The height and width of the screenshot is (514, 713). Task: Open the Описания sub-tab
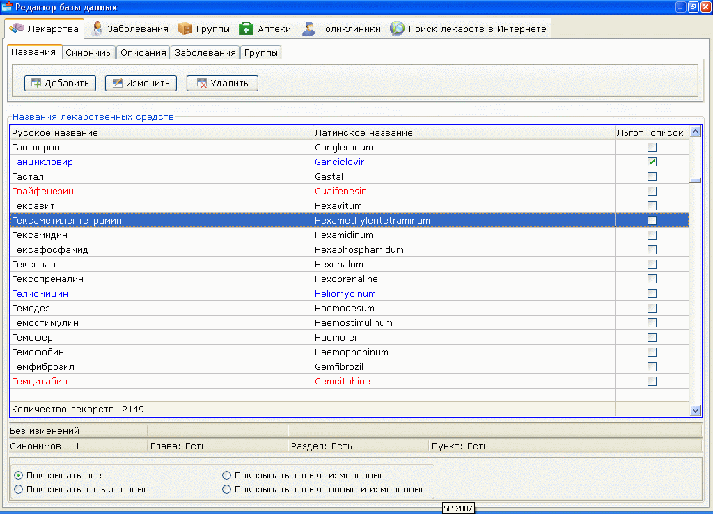143,52
